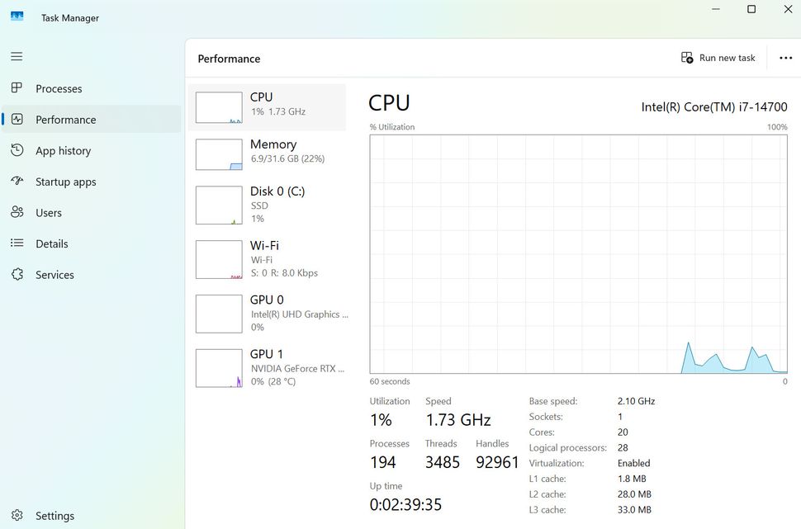Screen dimensions: 801x529
Task: Click the GPU 0 mini graph thumbnail
Action: [x=218, y=314]
